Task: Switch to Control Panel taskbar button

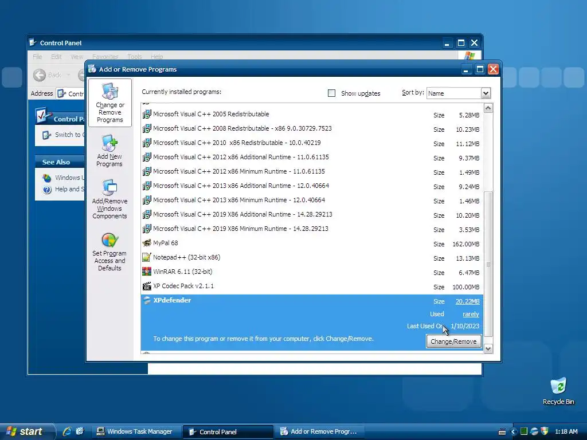Action: [228, 431]
